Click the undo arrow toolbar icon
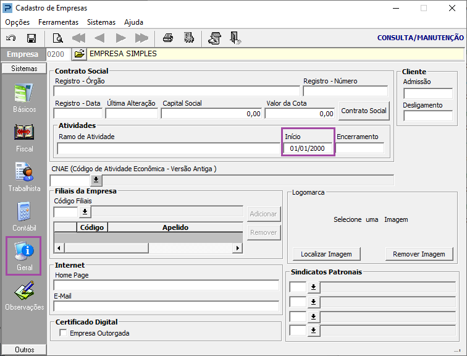 (x=11, y=38)
